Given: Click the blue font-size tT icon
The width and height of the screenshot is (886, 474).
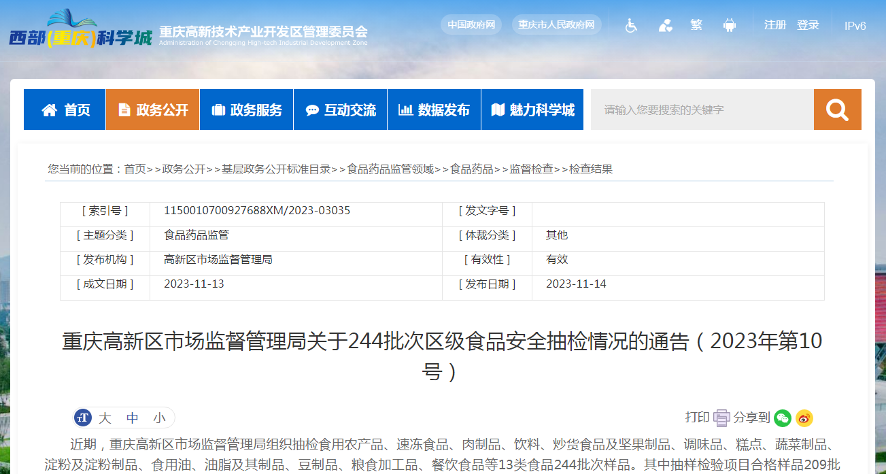Looking at the screenshot, I should [83, 418].
